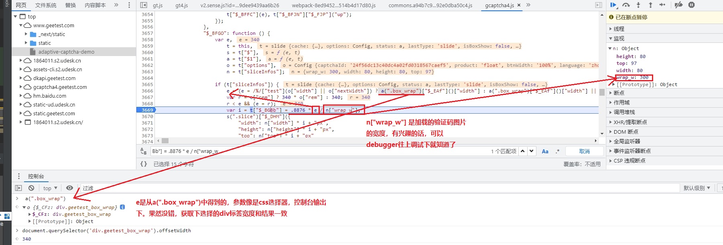The image size is (723, 245).
Task: Switch to the 内容脚本 tab
Action: (x=95, y=5)
